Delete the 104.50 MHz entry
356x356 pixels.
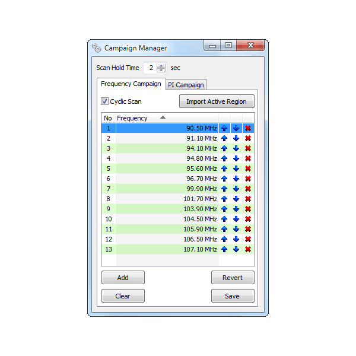(248, 219)
